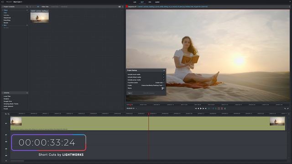Click the Do It button in Project Backup
Image resolution: width=292 pixels, height=164 pixels.
point(130,93)
